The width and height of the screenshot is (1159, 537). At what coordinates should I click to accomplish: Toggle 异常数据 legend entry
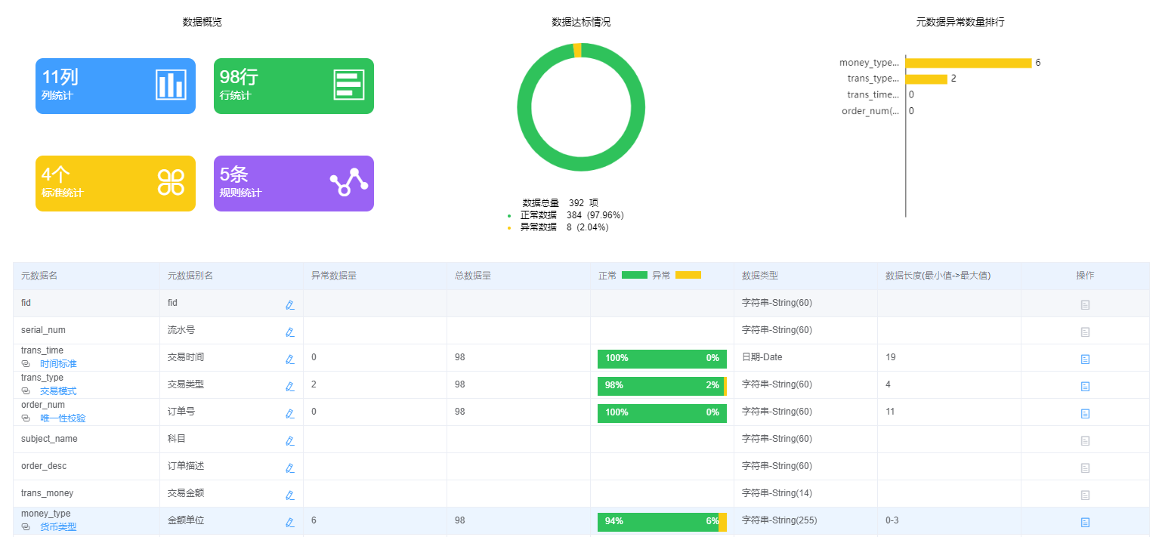coord(558,227)
